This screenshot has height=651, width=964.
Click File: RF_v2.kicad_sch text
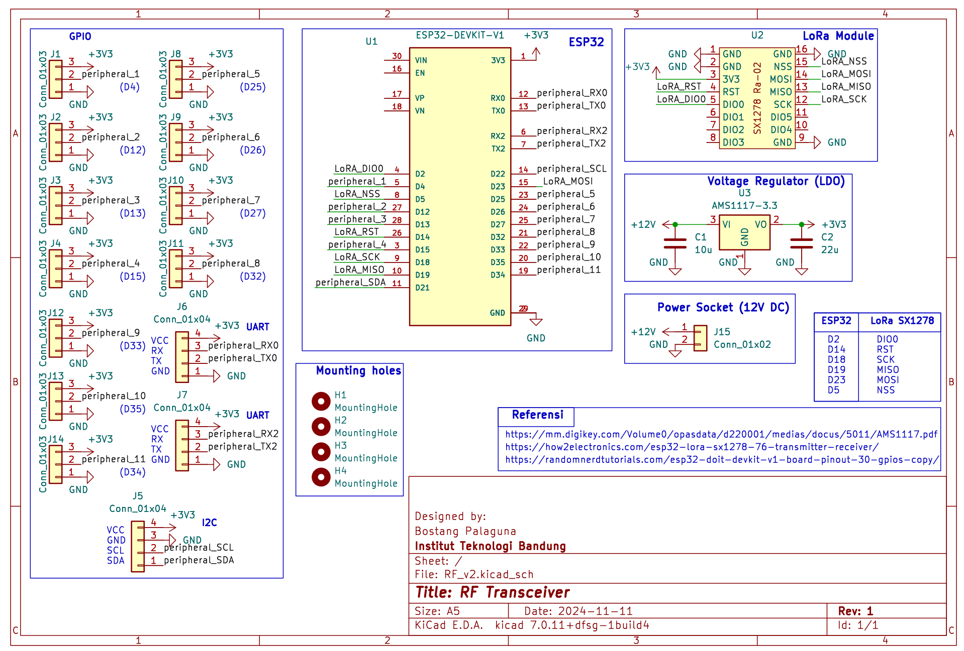point(474,574)
